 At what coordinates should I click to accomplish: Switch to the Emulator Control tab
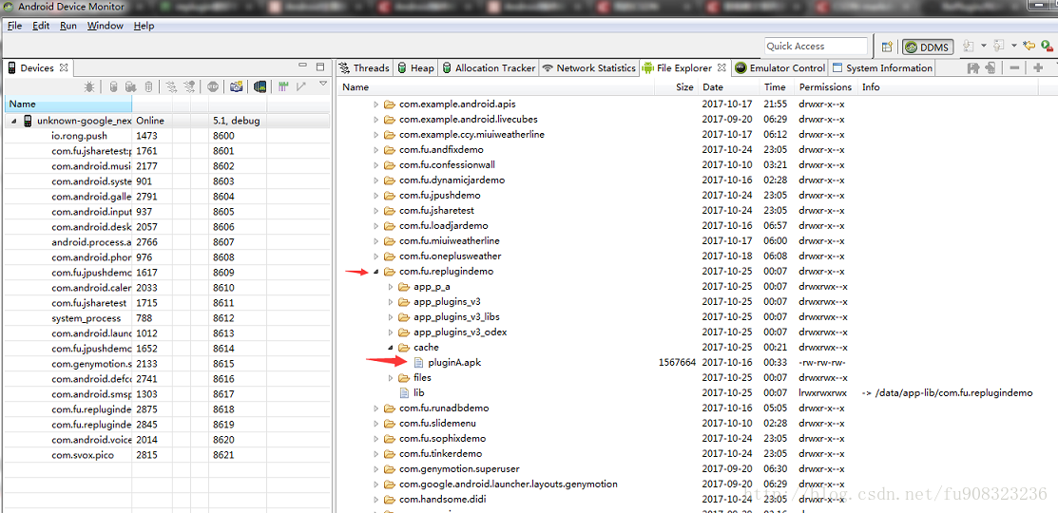pyautogui.click(x=780, y=68)
